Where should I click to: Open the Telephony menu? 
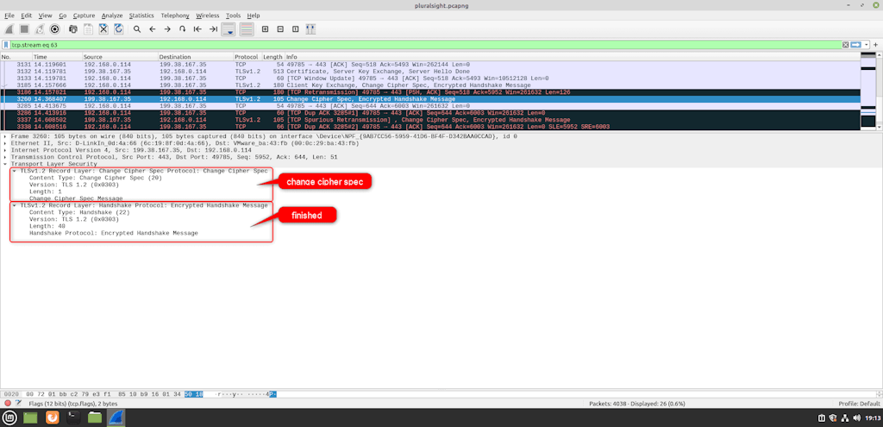pyautogui.click(x=174, y=16)
